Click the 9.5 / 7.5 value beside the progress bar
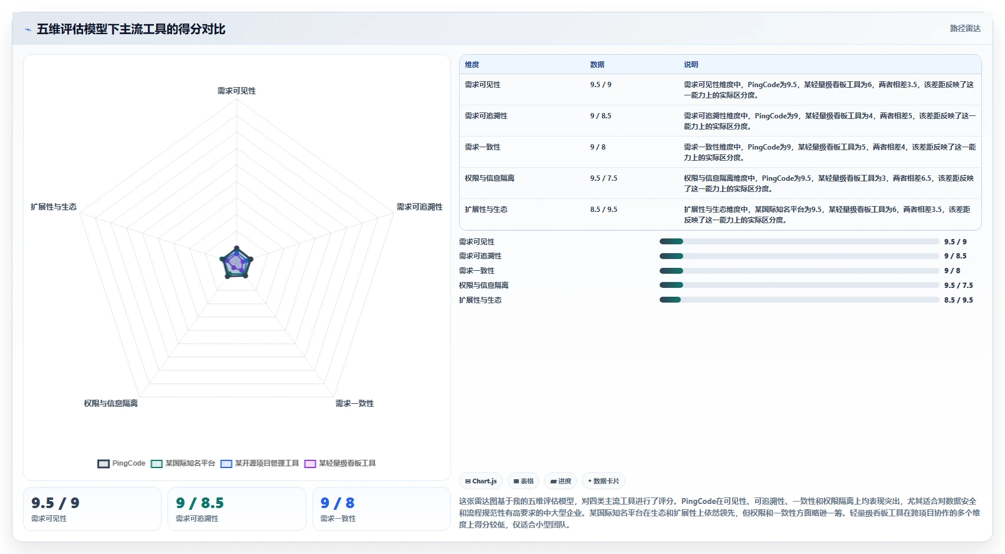This screenshot has width=1005, height=554. [958, 286]
